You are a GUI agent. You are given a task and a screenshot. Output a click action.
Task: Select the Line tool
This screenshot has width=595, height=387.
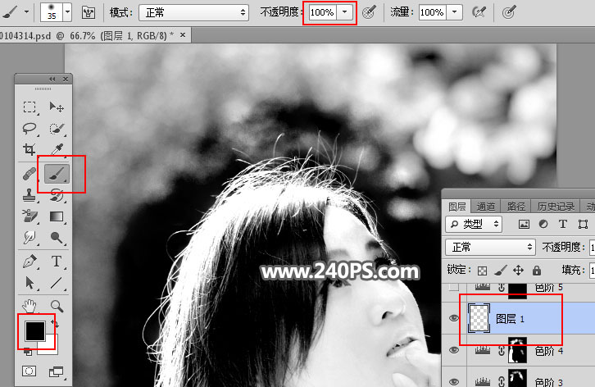[x=57, y=283]
